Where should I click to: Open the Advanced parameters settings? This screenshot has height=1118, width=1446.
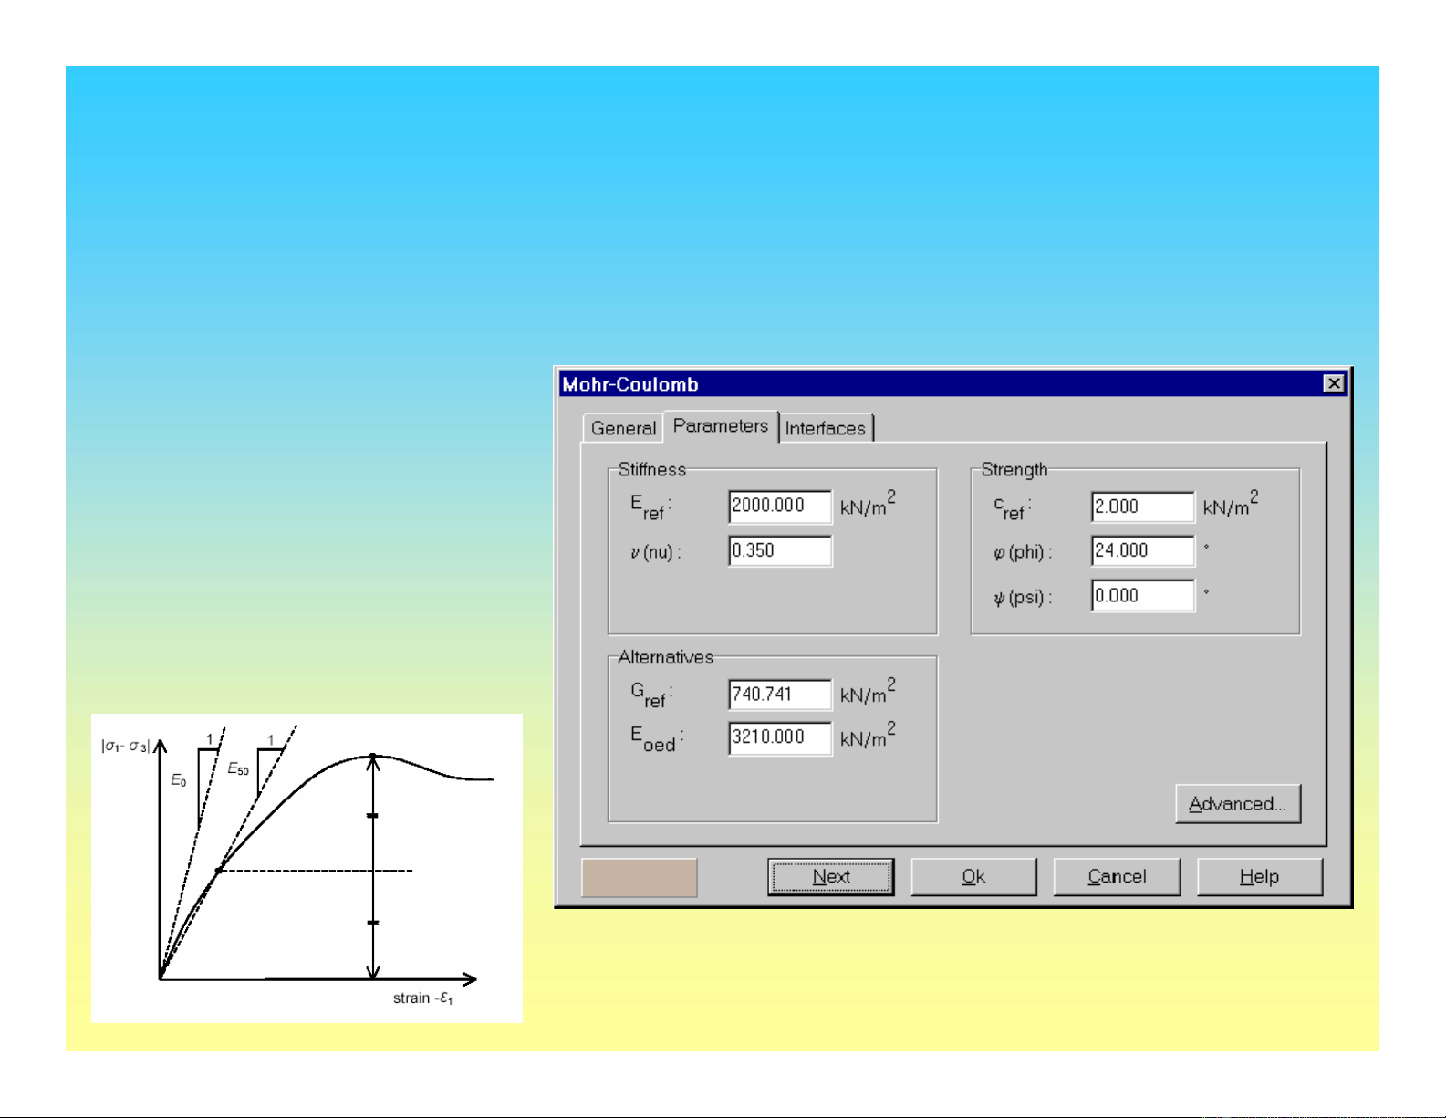click(1237, 804)
